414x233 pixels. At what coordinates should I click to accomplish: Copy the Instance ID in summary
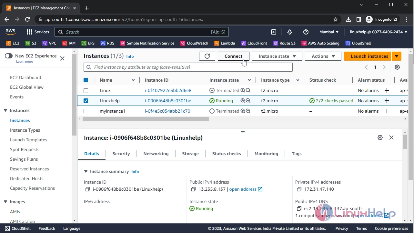(x=87, y=189)
